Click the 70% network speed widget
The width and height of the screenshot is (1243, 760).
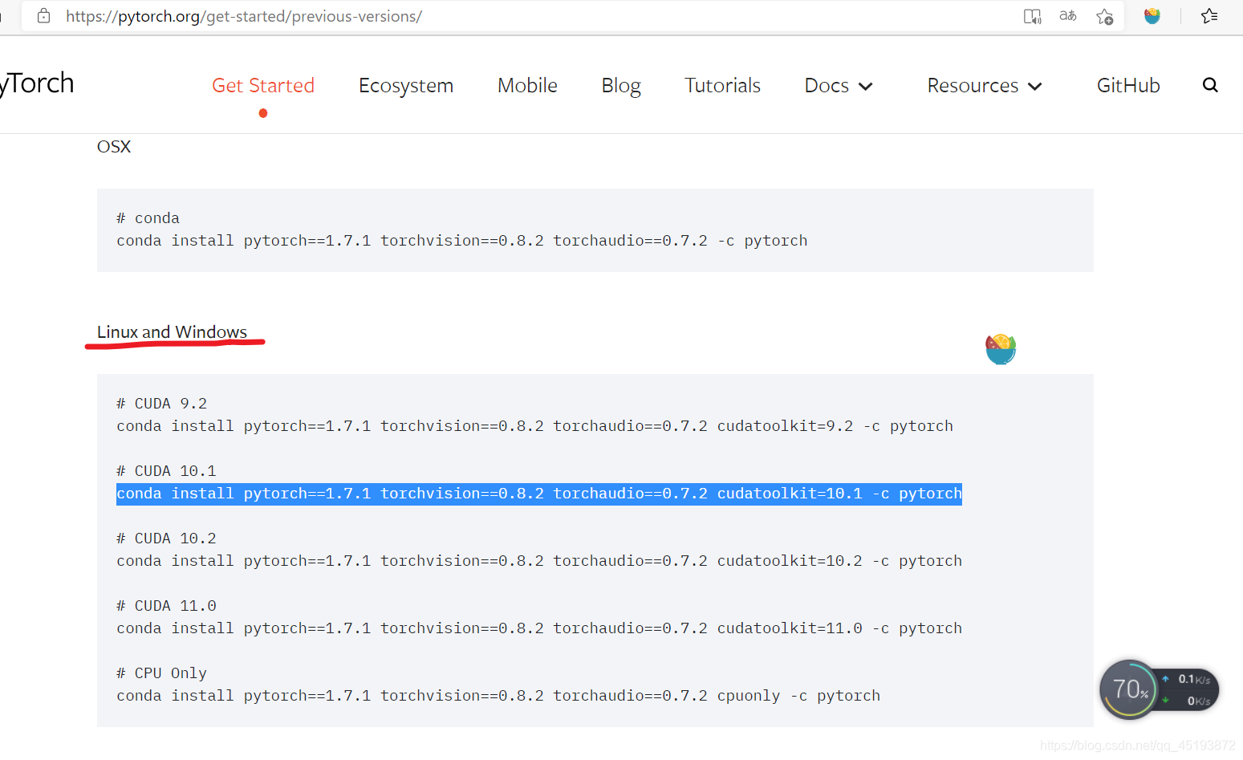pos(1159,689)
